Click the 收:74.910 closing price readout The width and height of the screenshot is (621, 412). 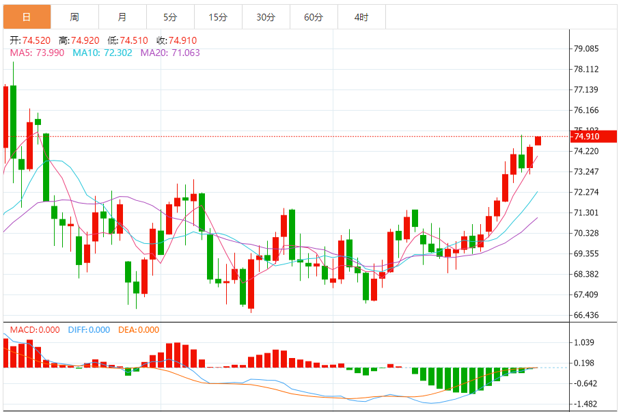click(177, 40)
